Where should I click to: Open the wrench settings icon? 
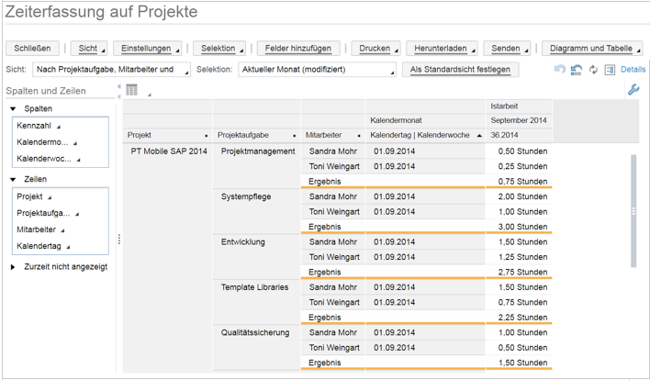tap(633, 90)
